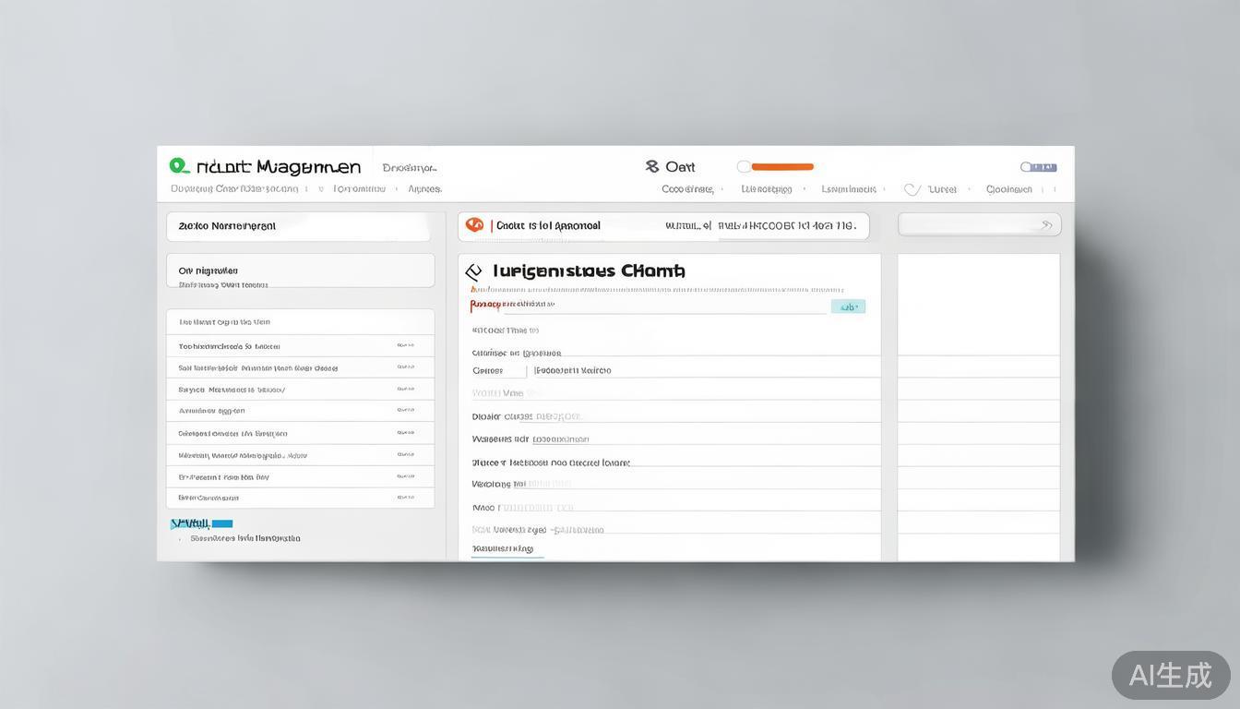Select the 'Service' row in the sidebar list

click(x=300, y=390)
